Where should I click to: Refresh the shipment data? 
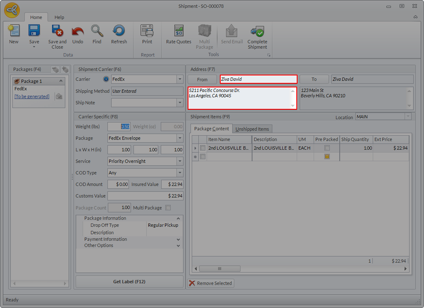pyautogui.click(x=119, y=31)
